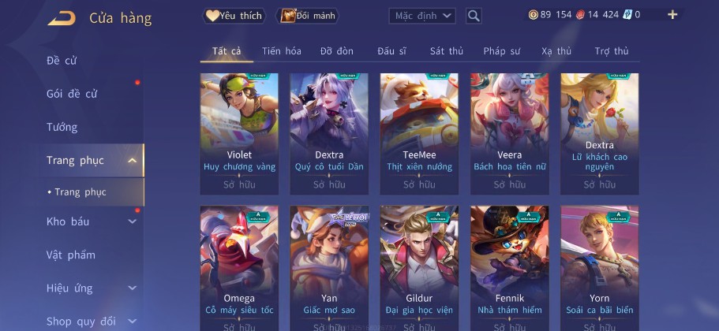Viewport: 719px width, 331px height.
Task: Open Tướng in the sidebar
Action: click(62, 127)
